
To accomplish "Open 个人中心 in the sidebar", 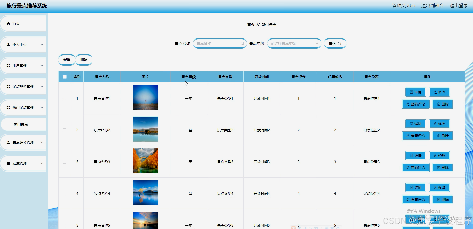I will [x=23, y=45].
